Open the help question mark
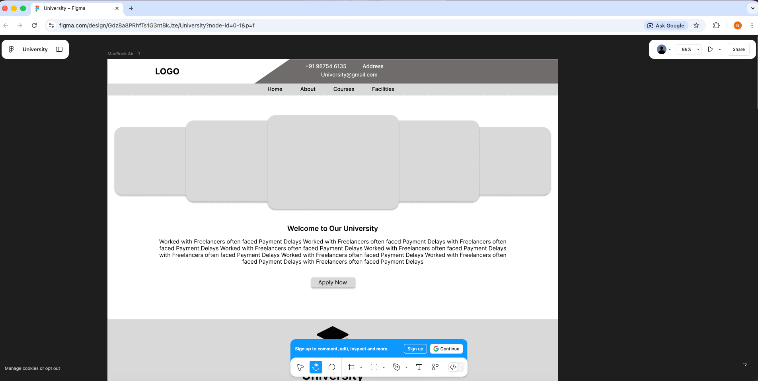 (x=745, y=365)
